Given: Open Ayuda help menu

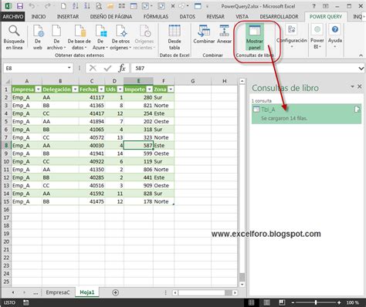Looking at the screenshot, I should coord(335,36).
